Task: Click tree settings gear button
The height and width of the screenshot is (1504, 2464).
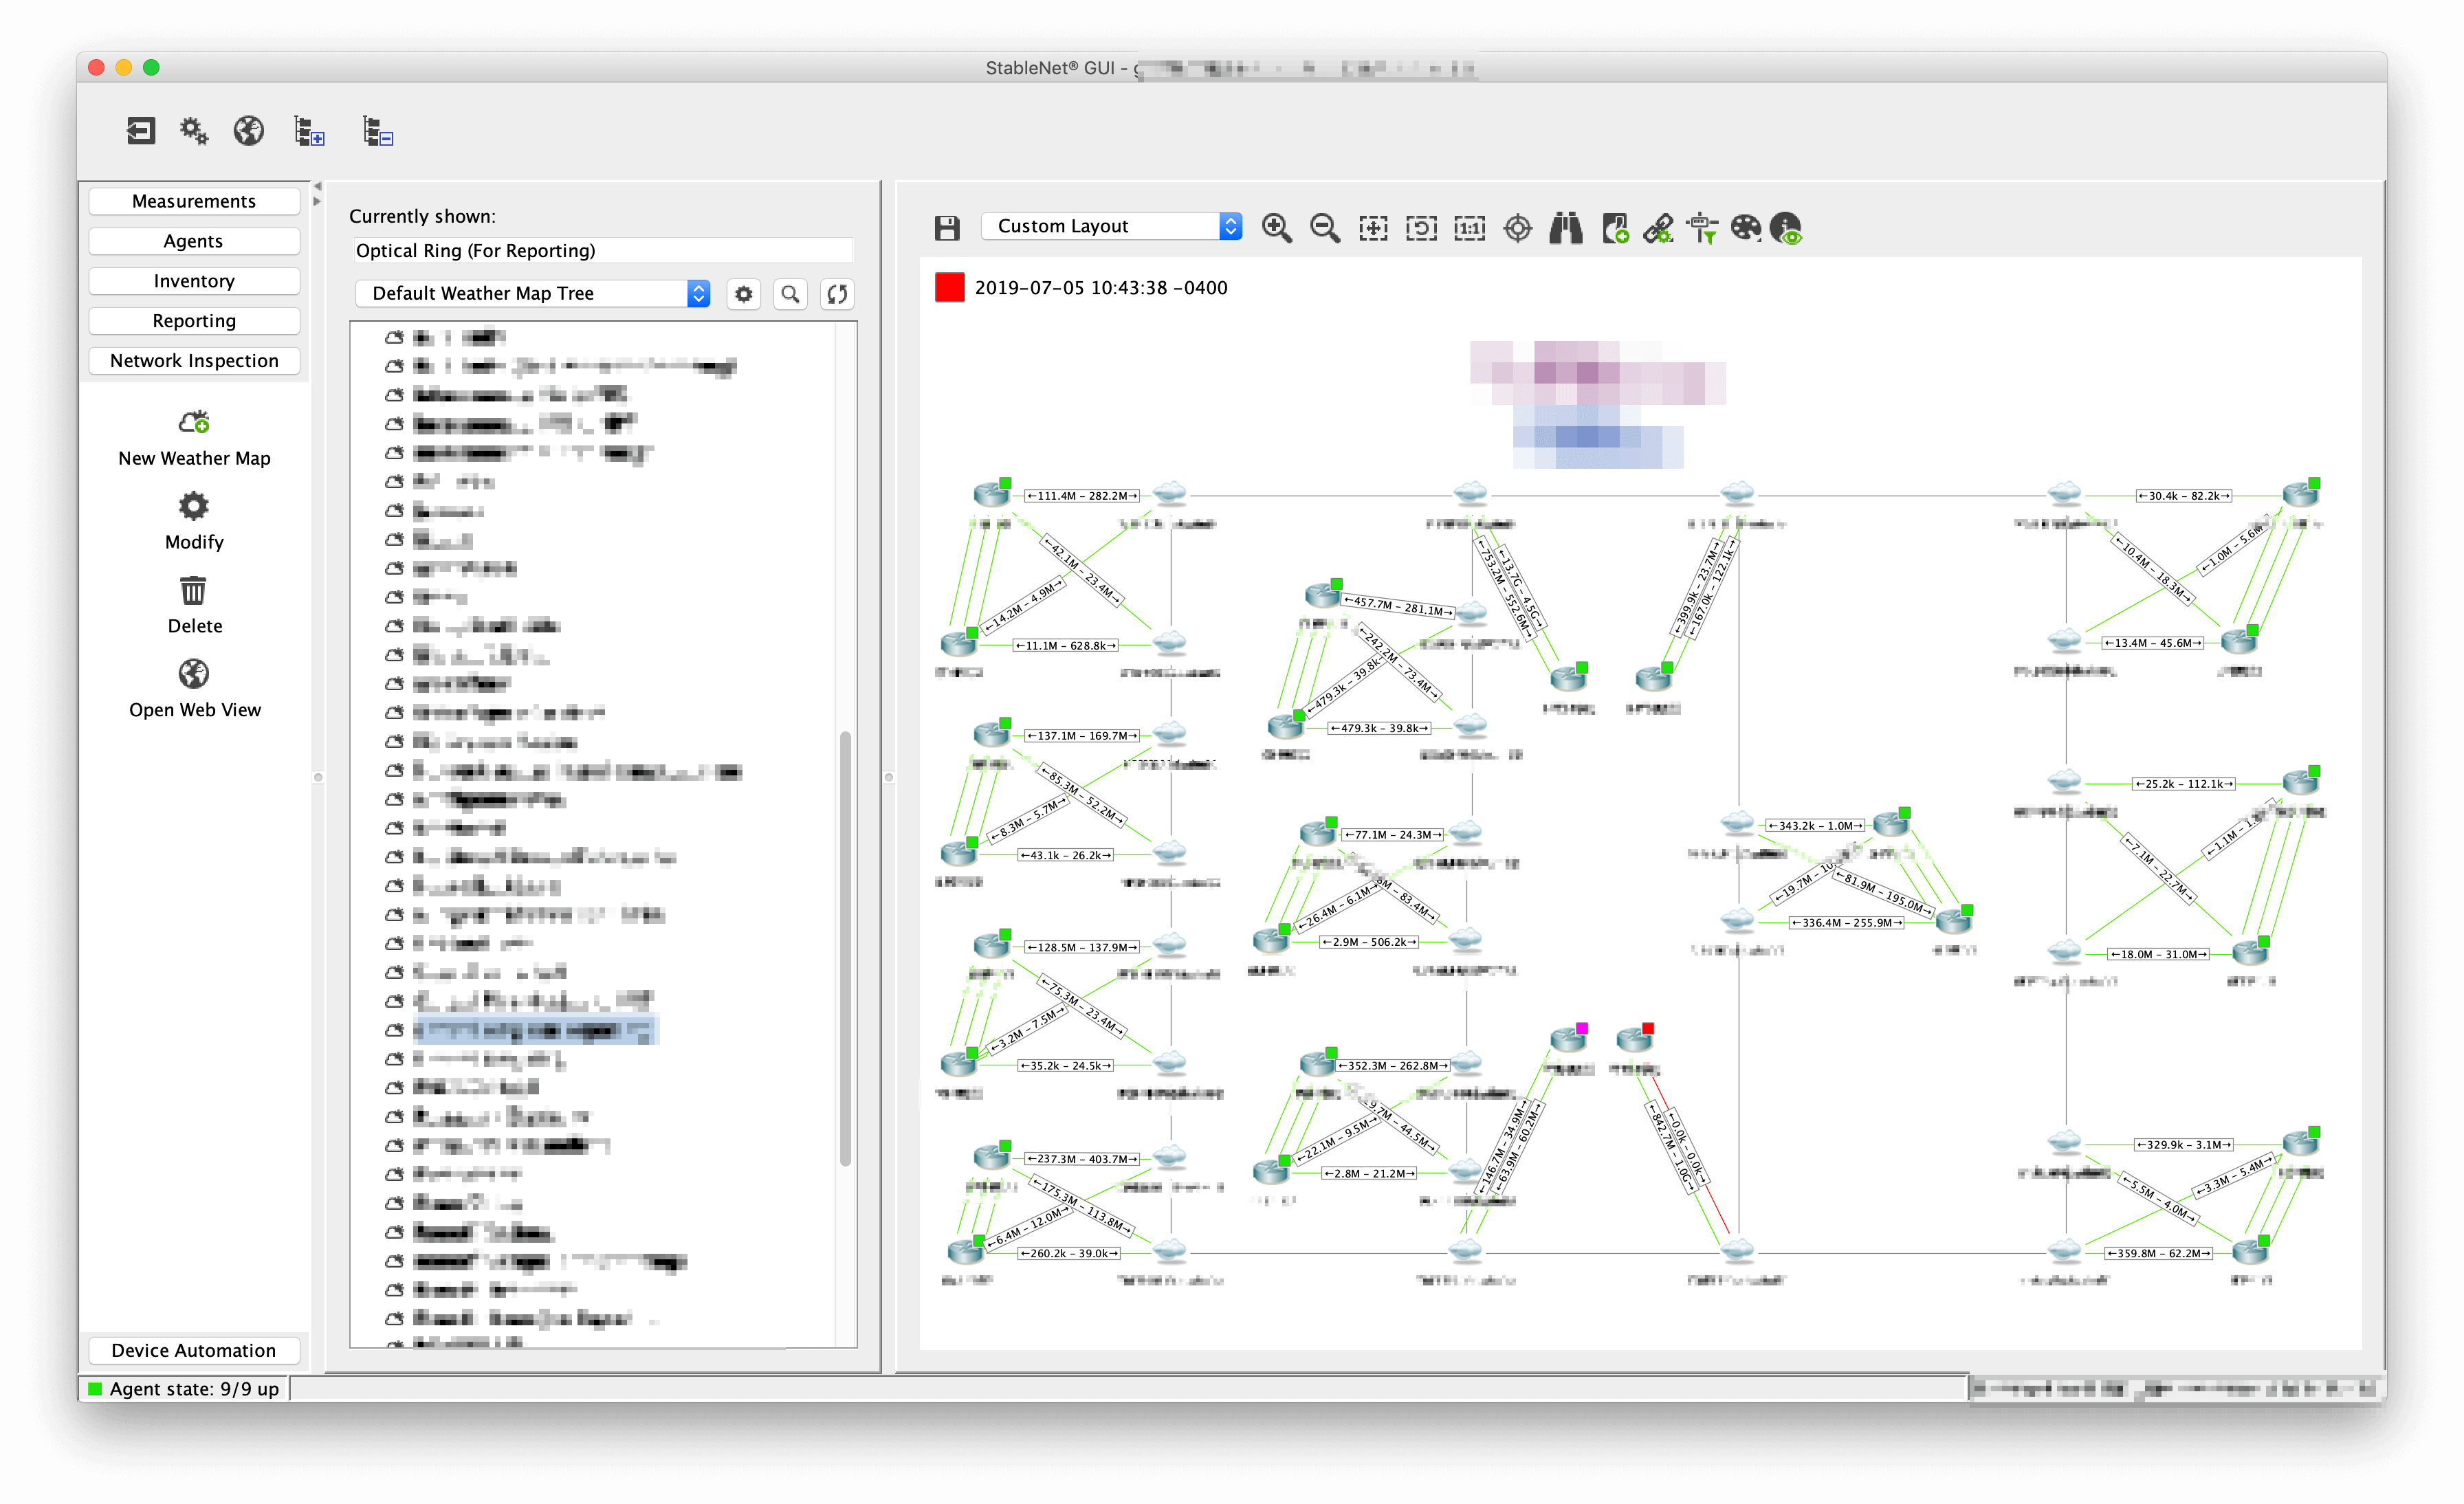Action: click(744, 294)
